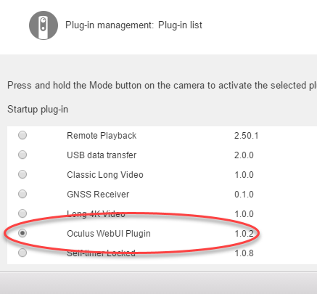
Task: Select the Oculus WebUI Plugin radio button
Action: (22, 233)
